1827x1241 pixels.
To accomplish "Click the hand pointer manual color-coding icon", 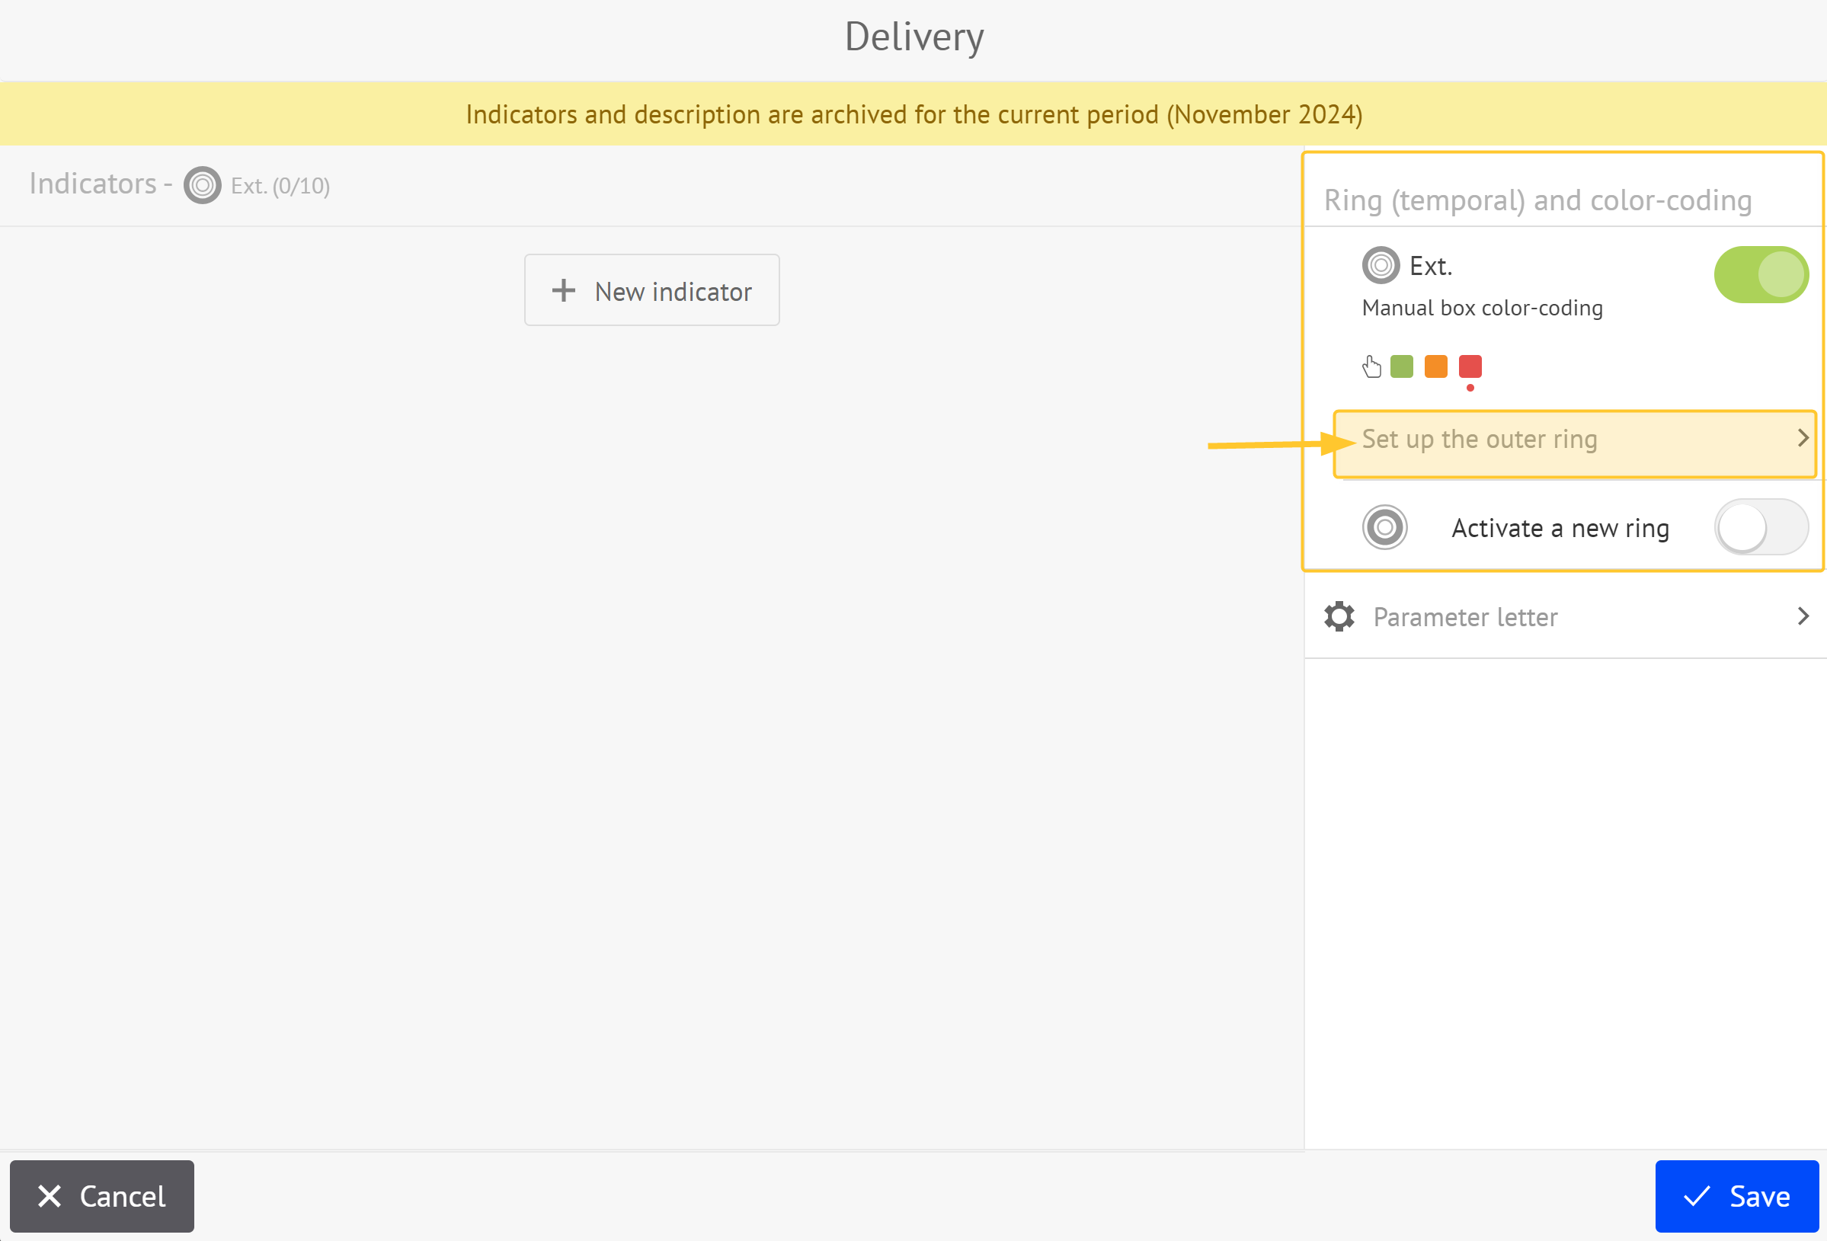I will [1371, 366].
